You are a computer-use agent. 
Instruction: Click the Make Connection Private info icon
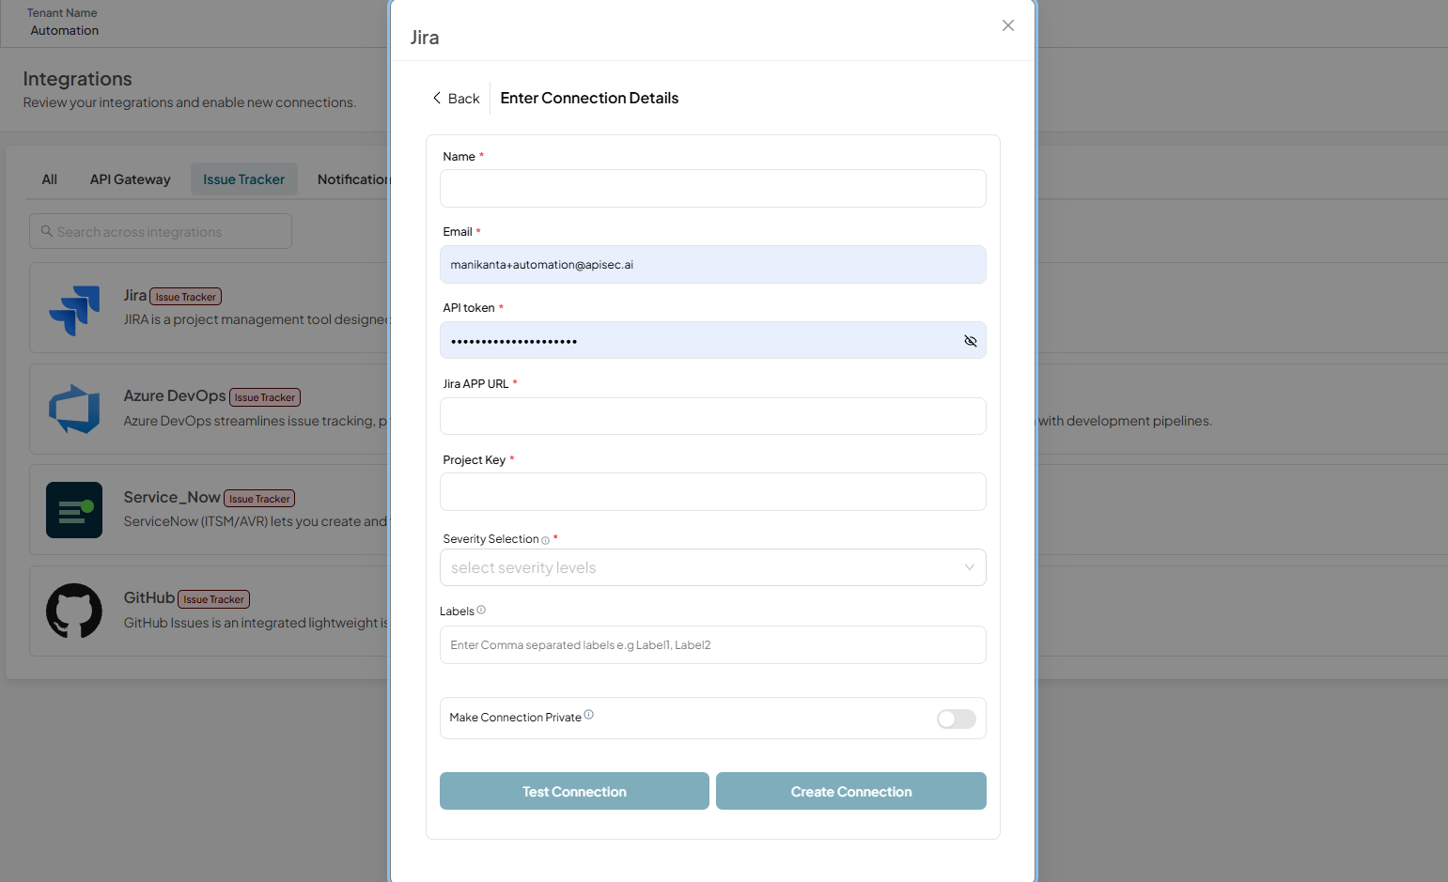pyautogui.click(x=589, y=715)
